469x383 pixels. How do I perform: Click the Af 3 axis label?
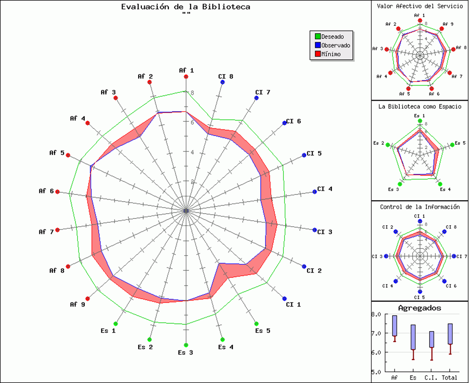108,92
